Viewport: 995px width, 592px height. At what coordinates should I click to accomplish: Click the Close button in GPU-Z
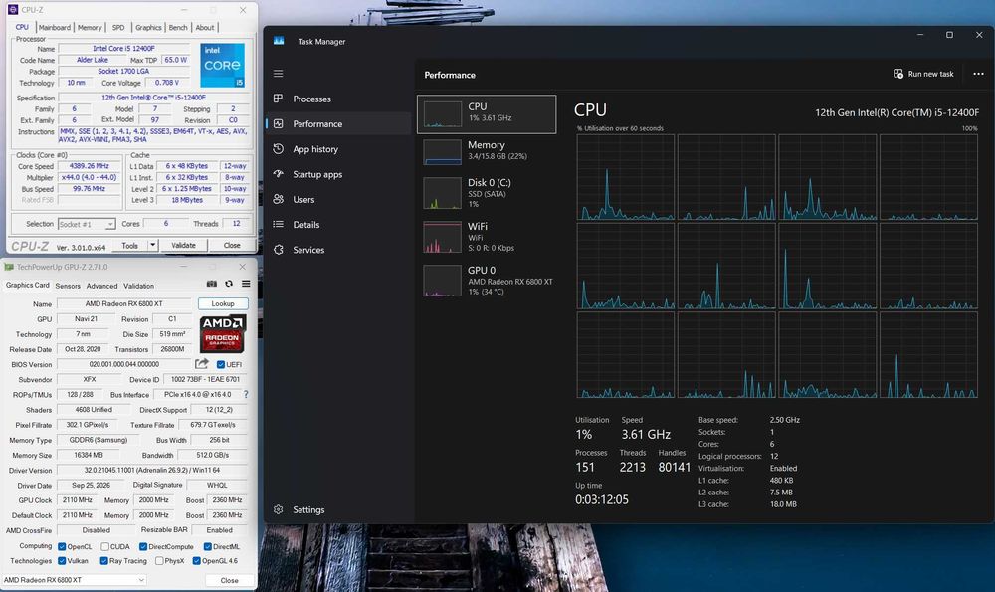(x=229, y=581)
